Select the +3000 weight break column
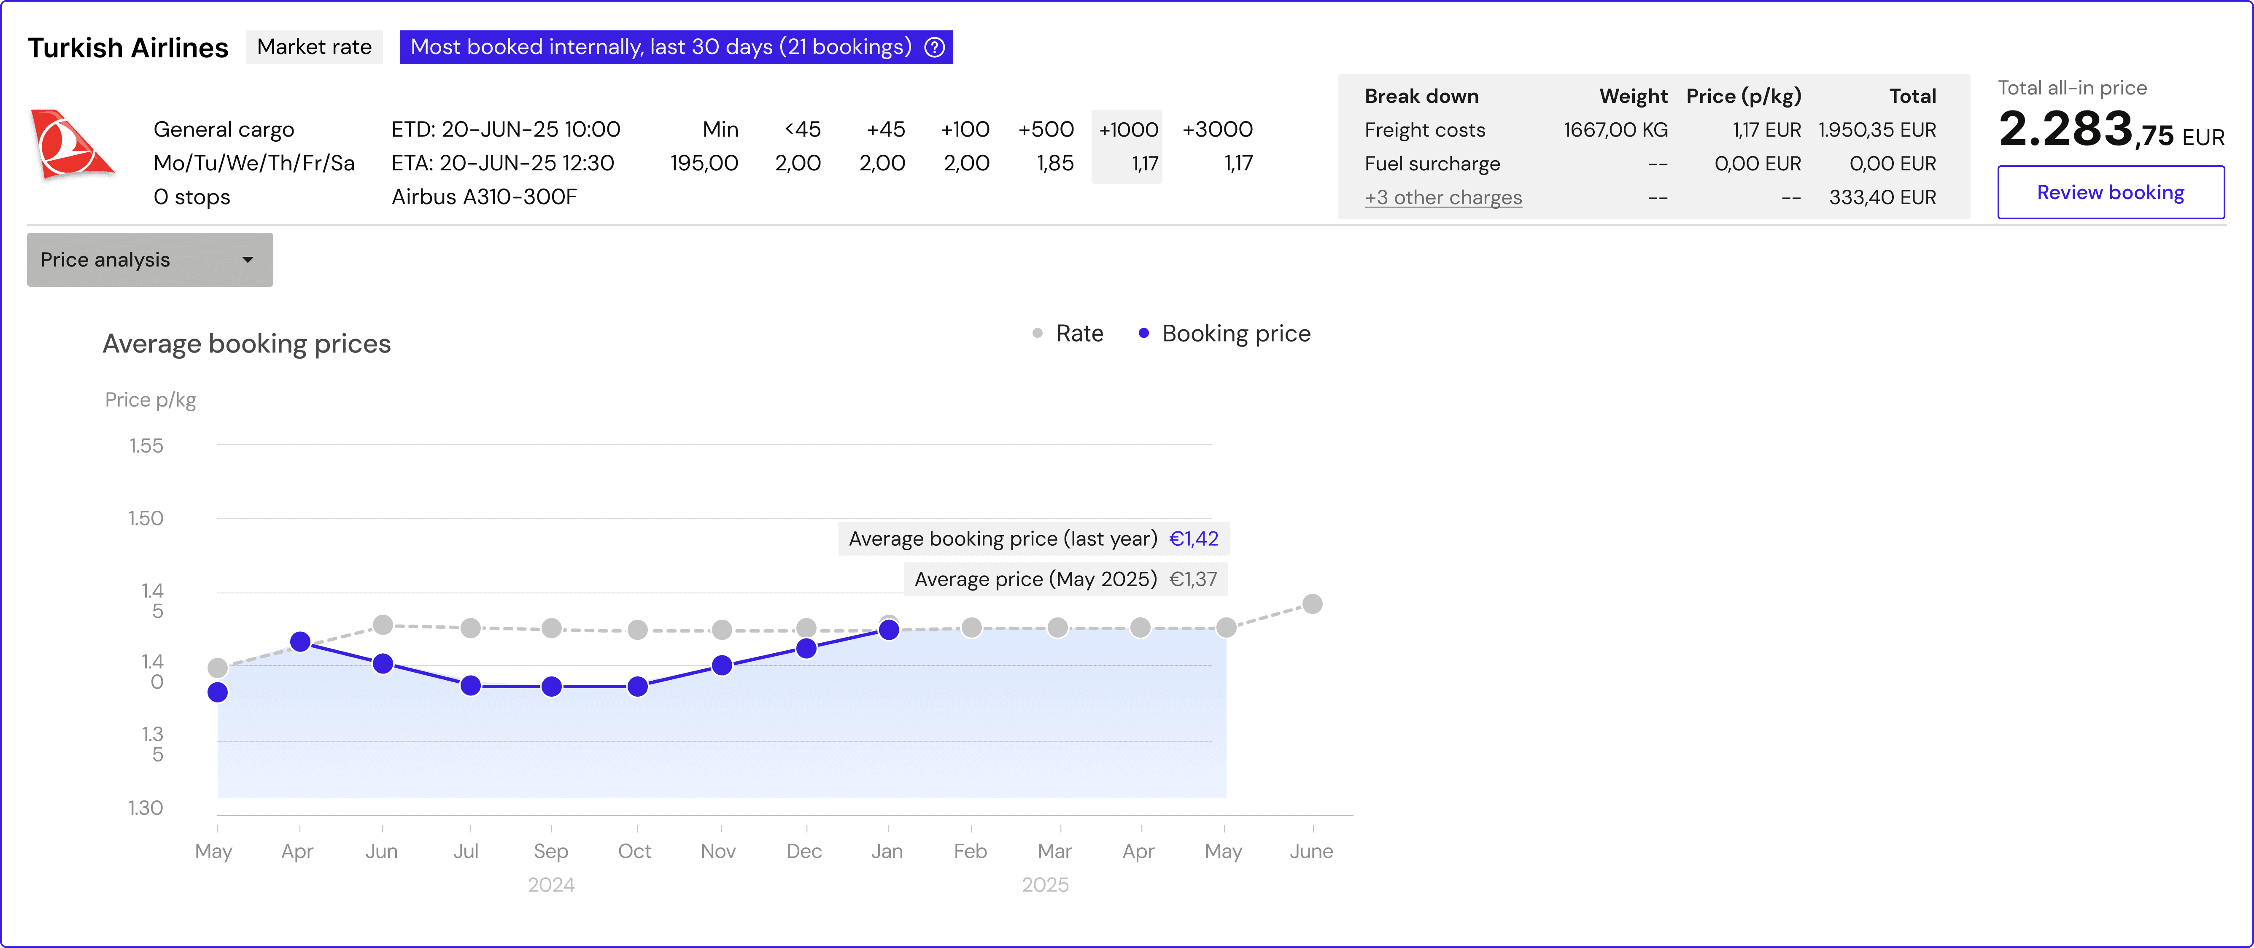Screen dimensions: 2254x948 pyautogui.click(x=1217, y=146)
